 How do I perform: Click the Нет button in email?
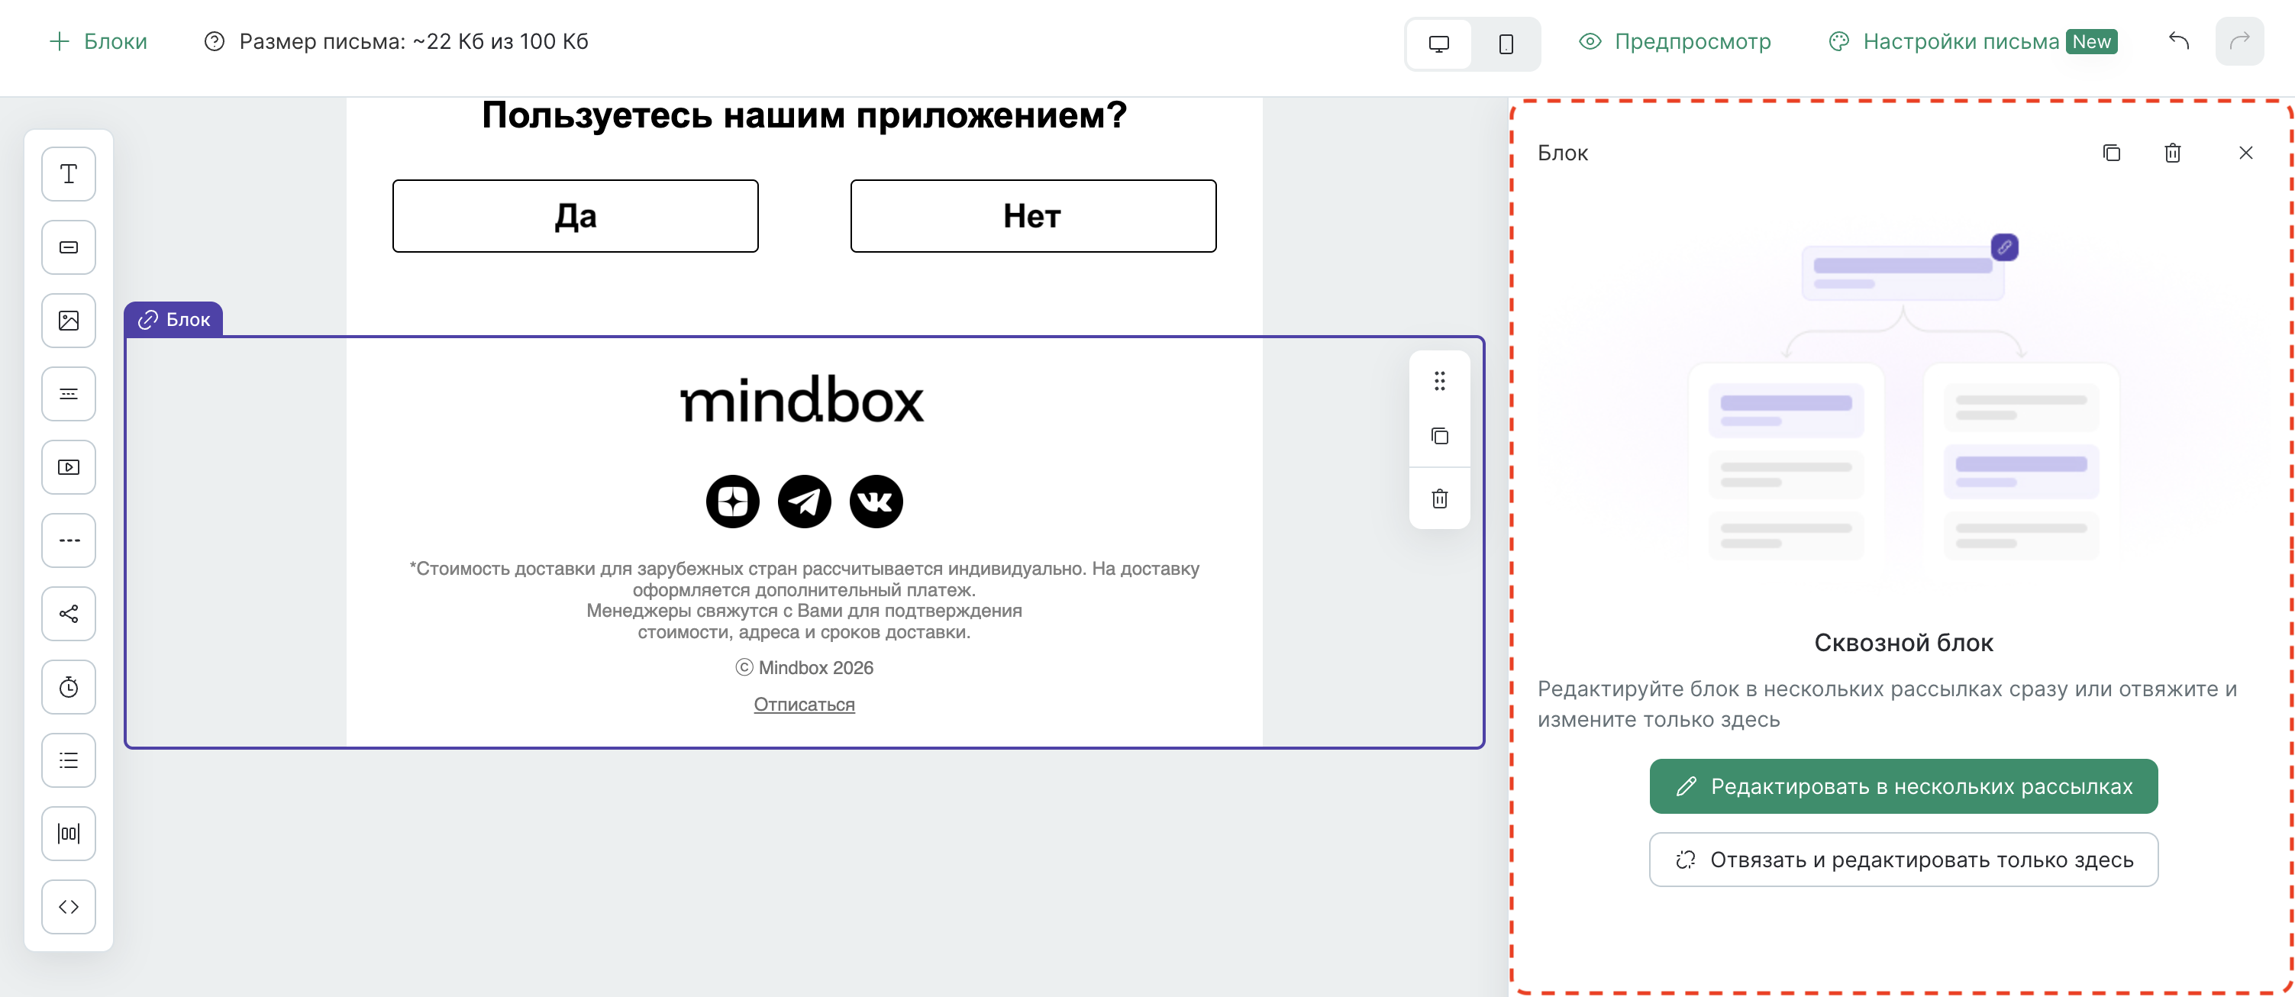click(x=1034, y=217)
